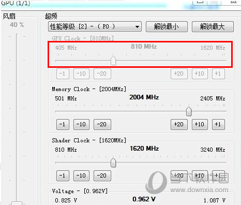Click the 40 % fan speed label
Screen dimensions: 241x205
[17, 25]
